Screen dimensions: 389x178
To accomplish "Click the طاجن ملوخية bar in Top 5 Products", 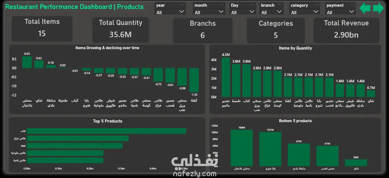I will (65, 153).
